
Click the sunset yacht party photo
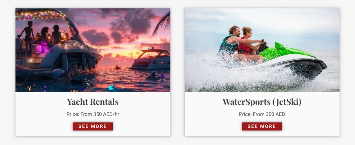coord(93,50)
